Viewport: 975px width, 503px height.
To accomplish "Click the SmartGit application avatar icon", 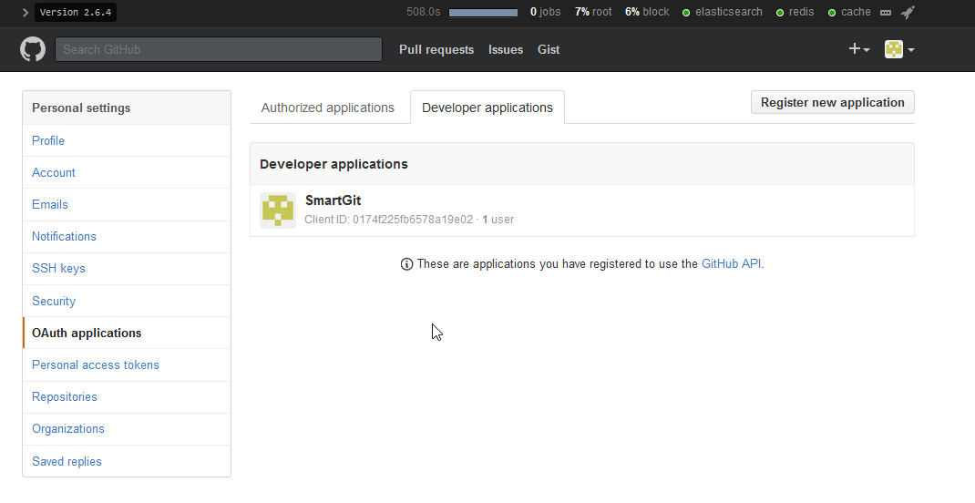I will (x=277, y=210).
